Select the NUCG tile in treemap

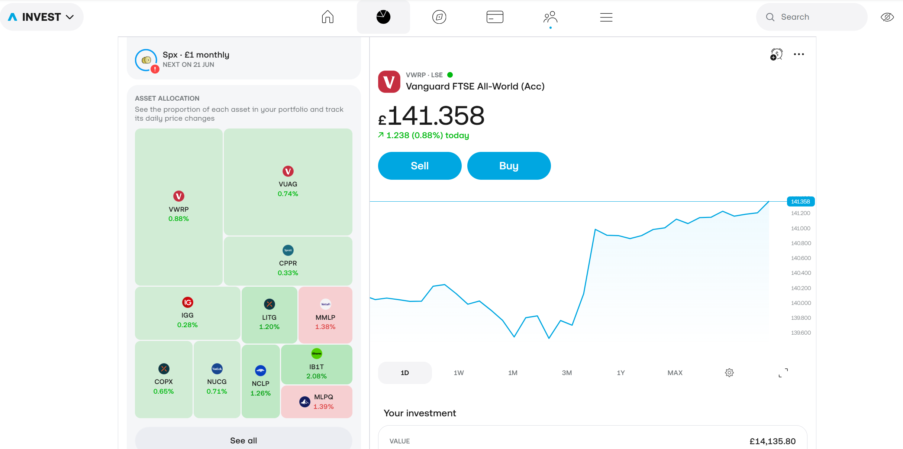tap(217, 379)
